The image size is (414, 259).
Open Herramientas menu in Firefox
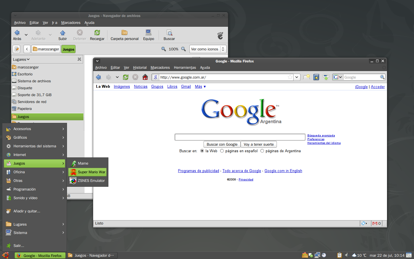[x=185, y=68]
